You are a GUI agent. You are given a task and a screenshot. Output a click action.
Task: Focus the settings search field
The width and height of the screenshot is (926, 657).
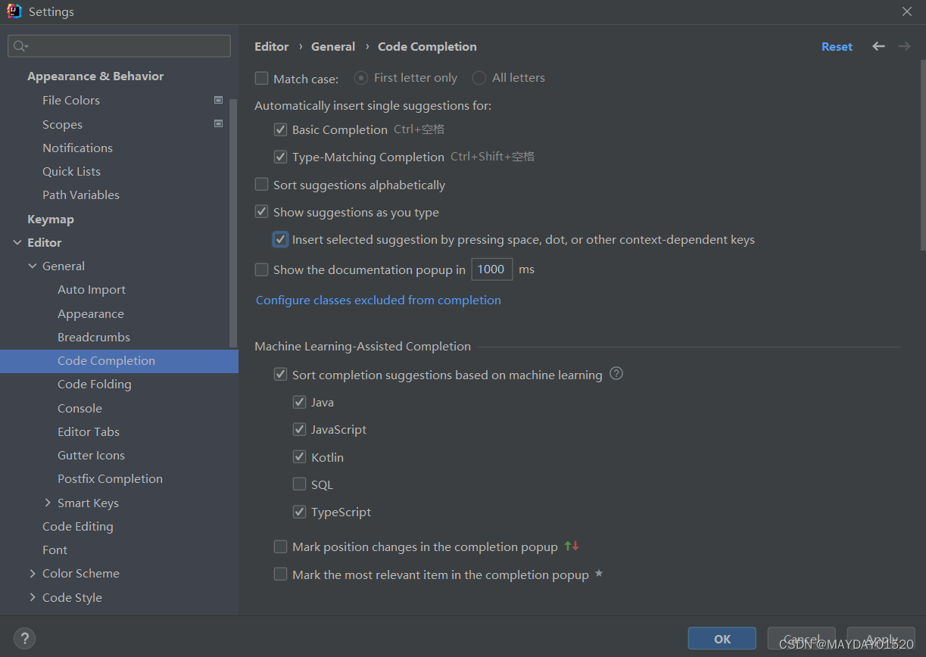[119, 46]
